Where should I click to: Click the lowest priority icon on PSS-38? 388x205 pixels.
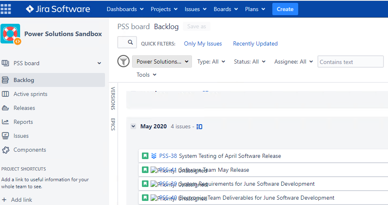(154, 156)
